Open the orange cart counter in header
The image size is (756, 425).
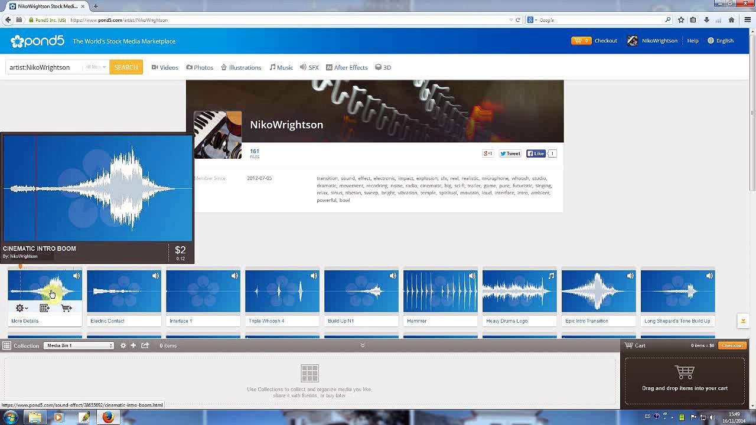(581, 41)
